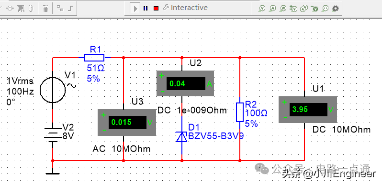Select the voltage reference probe
Screen dimensions: 382x184
pos(315,9)
